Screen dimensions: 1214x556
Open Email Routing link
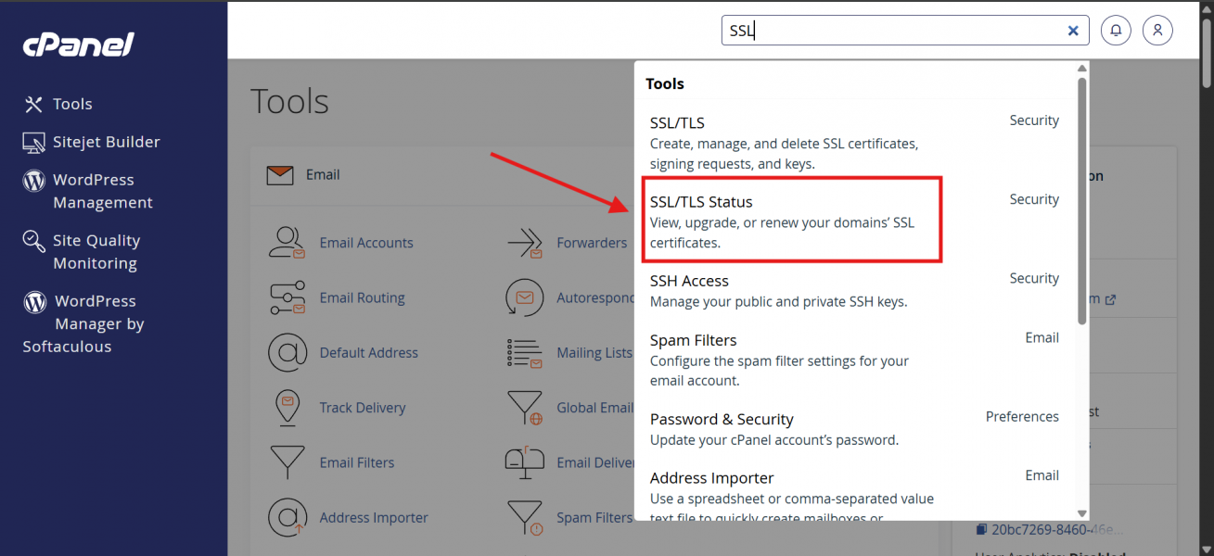[362, 297]
